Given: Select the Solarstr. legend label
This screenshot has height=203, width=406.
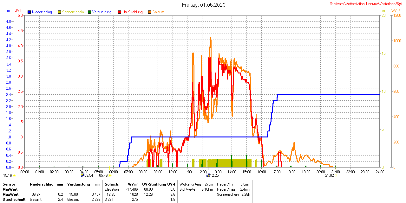Looking at the screenshot, I should (159, 12).
